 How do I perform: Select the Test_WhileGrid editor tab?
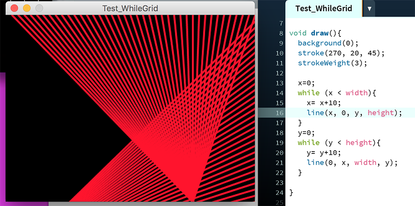coord(324,8)
